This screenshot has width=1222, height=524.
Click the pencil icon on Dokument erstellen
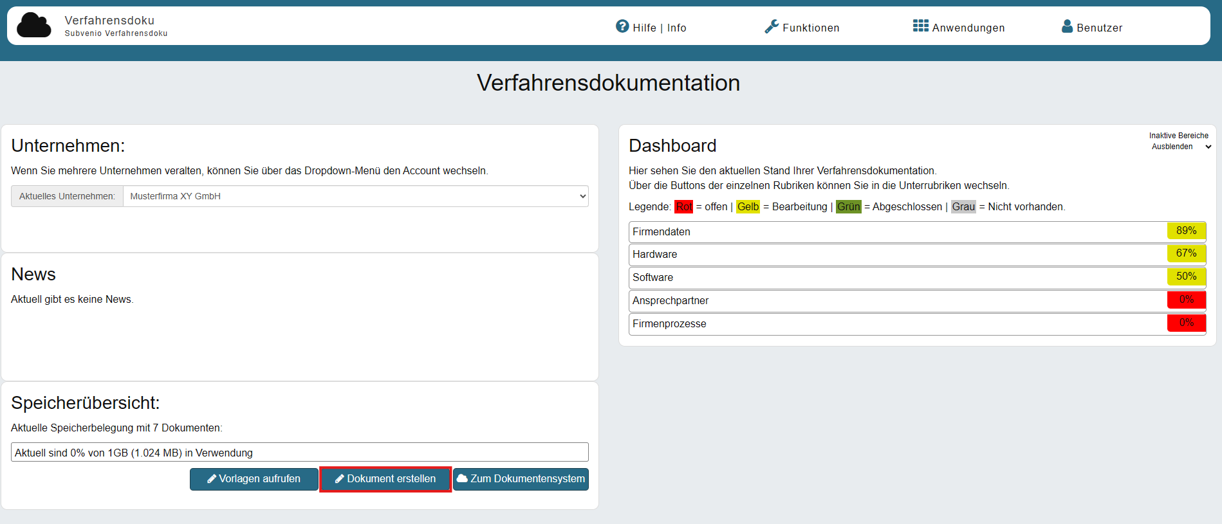(340, 479)
